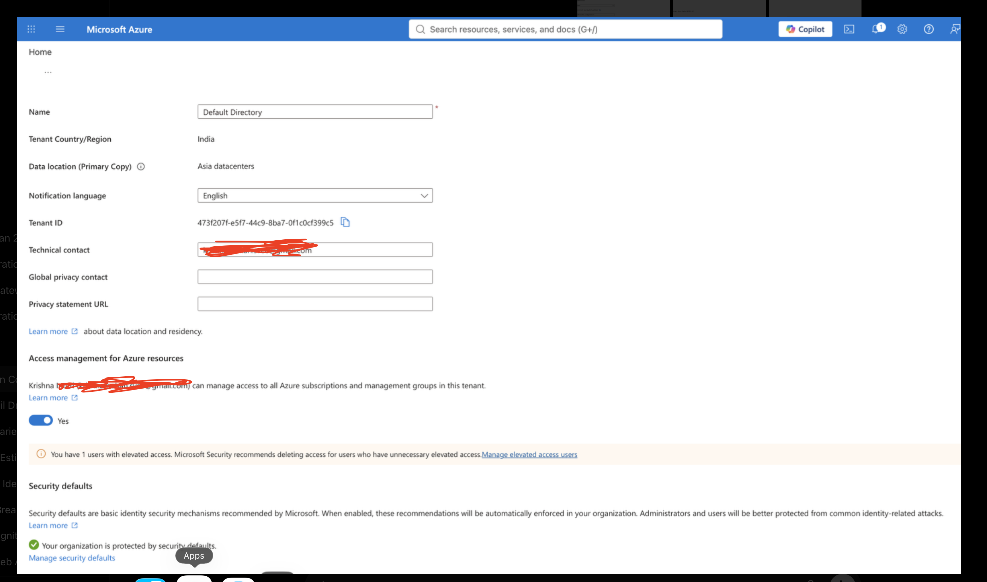
Task: Open the portal hamburger menu
Action: [60, 29]
